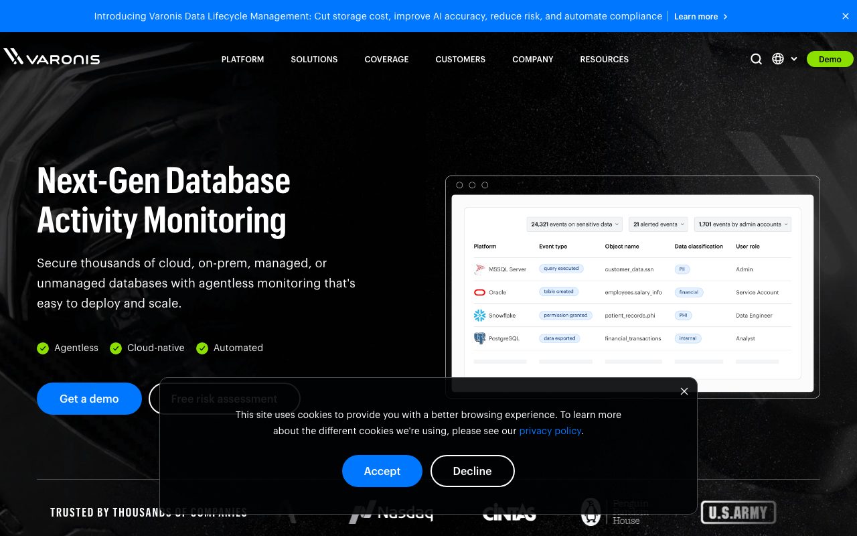This screenshot has height=536, width=857.
Task: Click the Oracle platform icon
Action: pyautogui.click(x=479, y=292)
